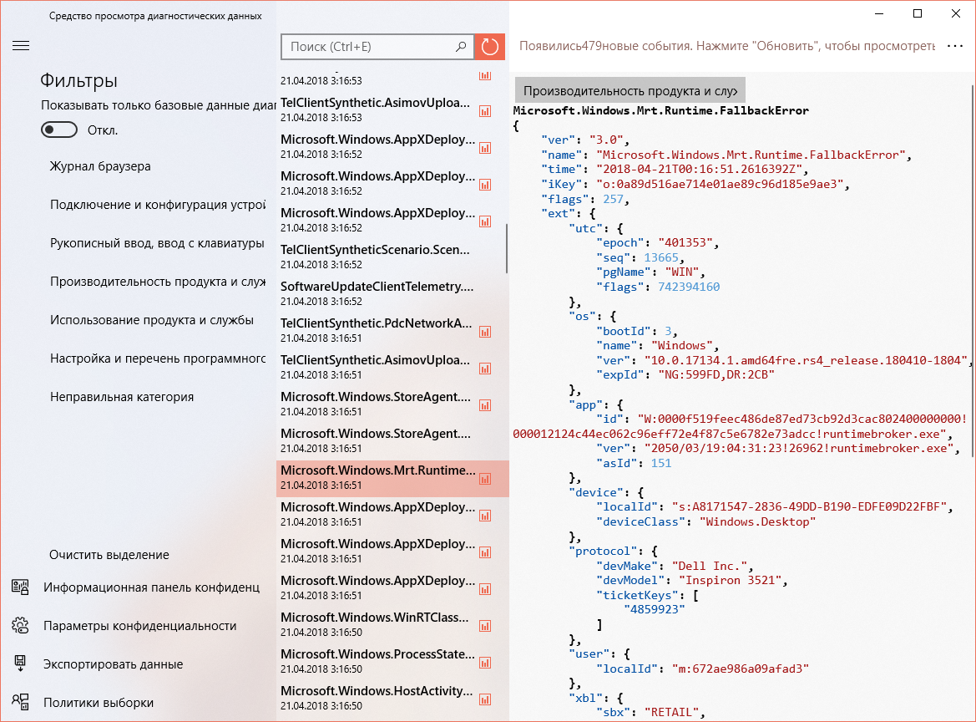This screenshot has width=976, height=722.
Task: Select the Microsoft.Windows.HostActivity event
Action: click(392, 697)
